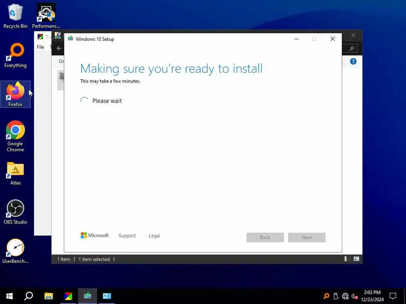This screenshot has width=406, height=304.
Task: Switch to the last blue taskbar app icon
Action: [x=107, y=296]
